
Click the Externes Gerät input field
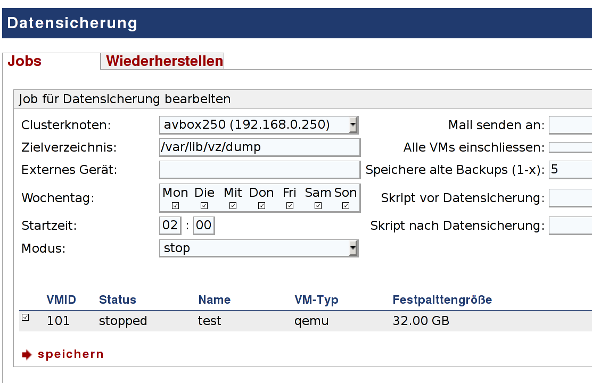[260, 170]
